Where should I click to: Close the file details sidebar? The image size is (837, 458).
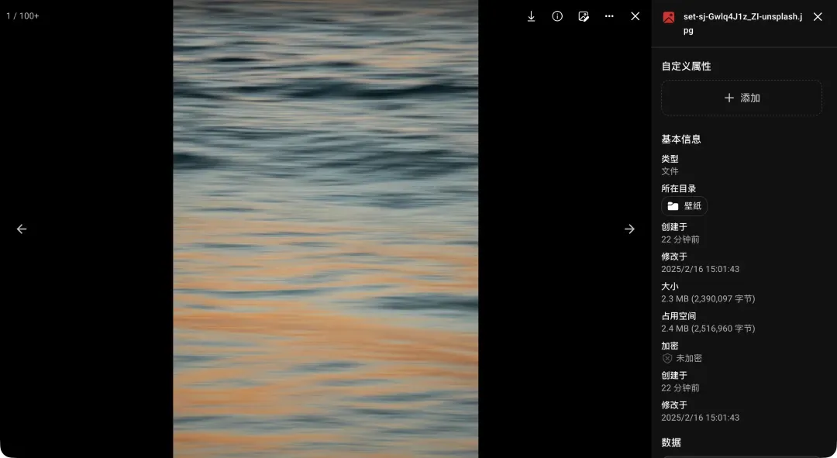point(818,17)
